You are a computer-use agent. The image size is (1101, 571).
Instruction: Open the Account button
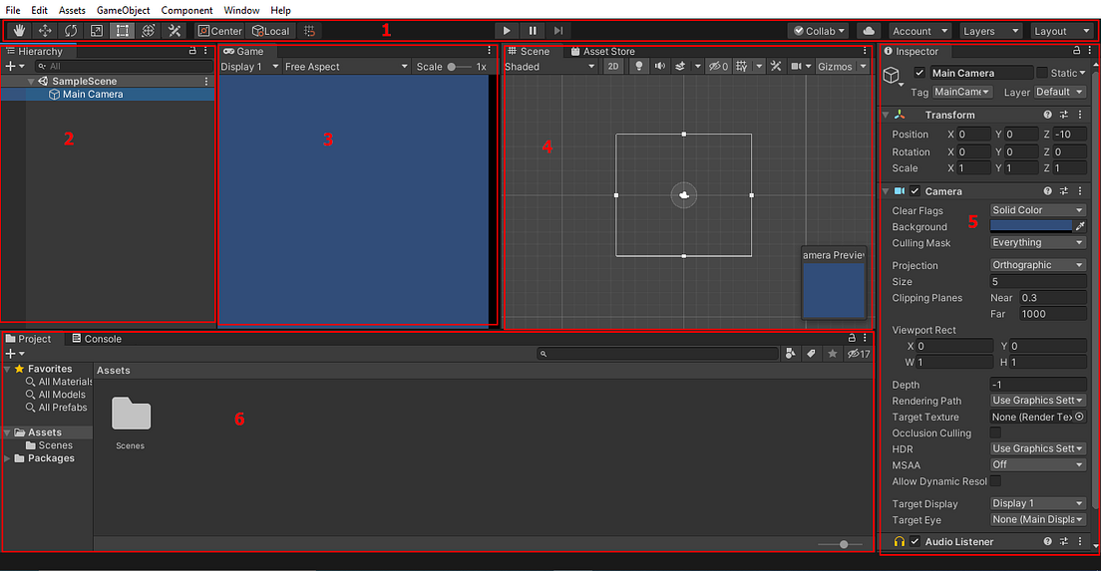(x=919, y=31)
